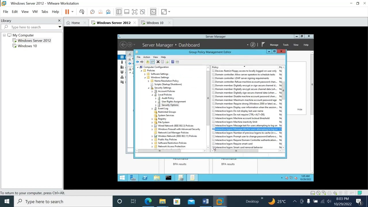Click Server Manager refresh icon

(253, 45)
